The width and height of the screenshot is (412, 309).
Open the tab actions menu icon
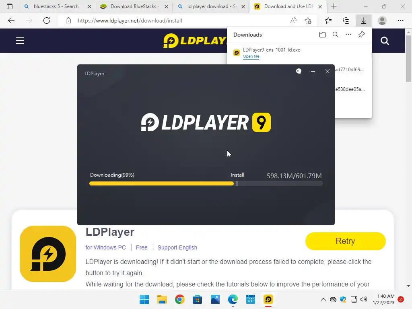[x=10, y=6]
